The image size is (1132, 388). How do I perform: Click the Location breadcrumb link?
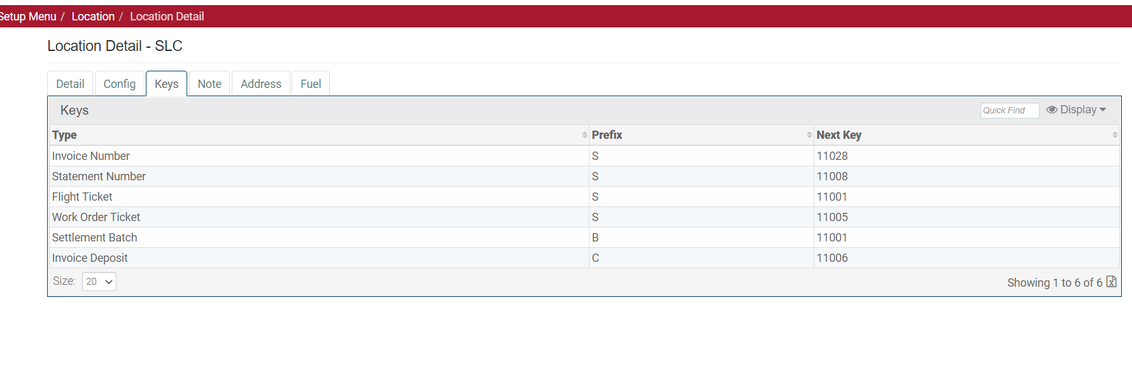pyautogui.click(x=93, y=17)
